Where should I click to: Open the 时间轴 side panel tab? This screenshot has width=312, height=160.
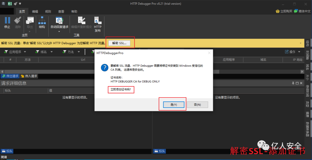307,55
